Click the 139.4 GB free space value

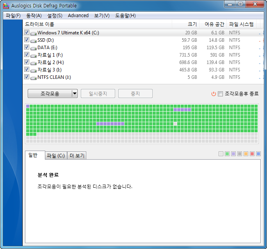pyautogui.click(x=215, y=62)
